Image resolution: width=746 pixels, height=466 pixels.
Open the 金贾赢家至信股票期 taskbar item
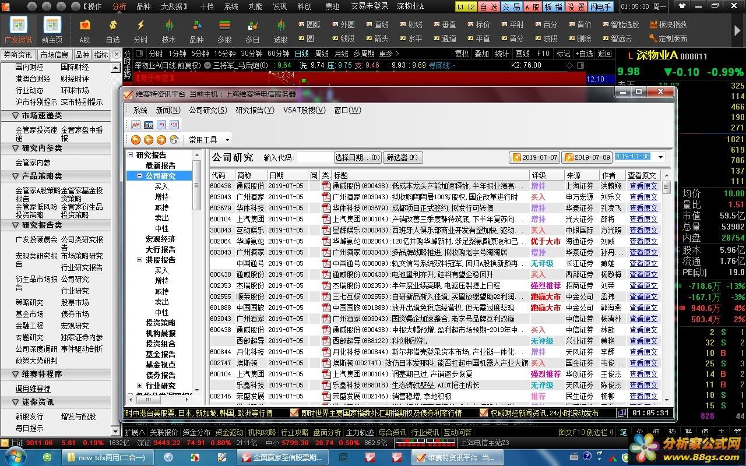click(x=281, y=457)
